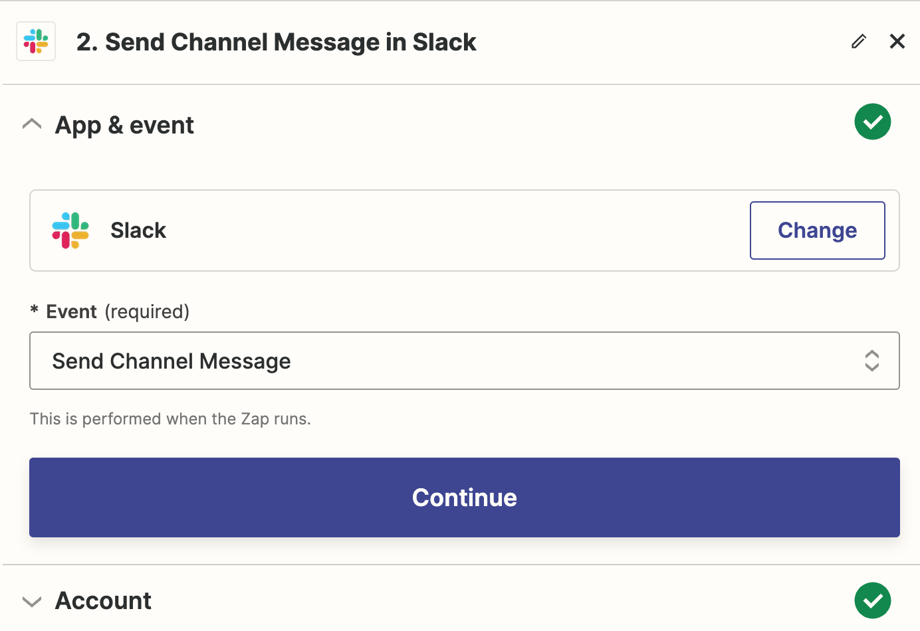Click the Slack app name in the card
Screen dimensions: 920x631
click(x=138, y=230)
